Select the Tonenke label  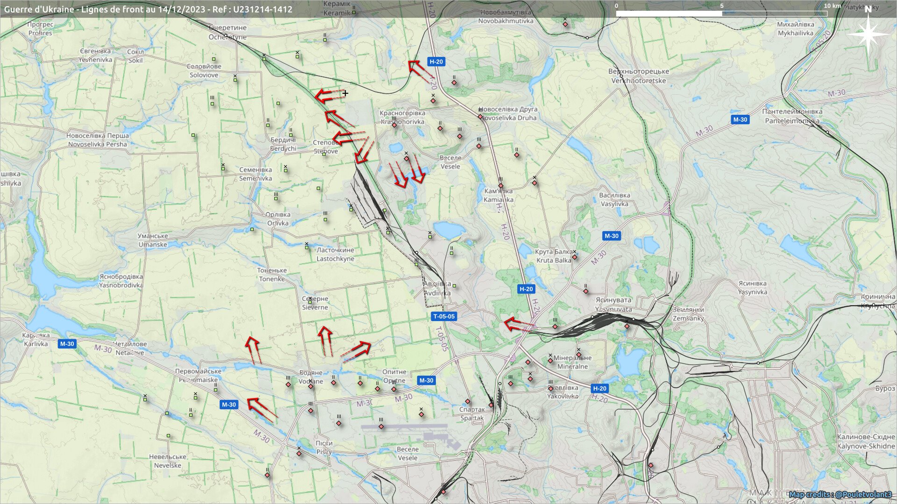pyautogui.click(x=271, y=274)
